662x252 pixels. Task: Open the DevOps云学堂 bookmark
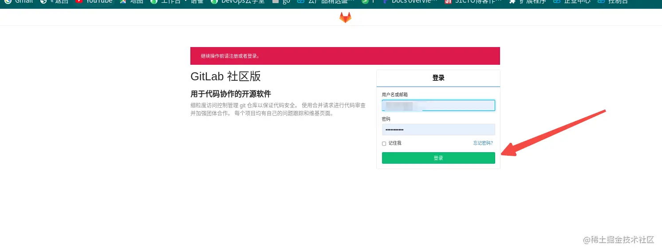click(x=237, y=2)
